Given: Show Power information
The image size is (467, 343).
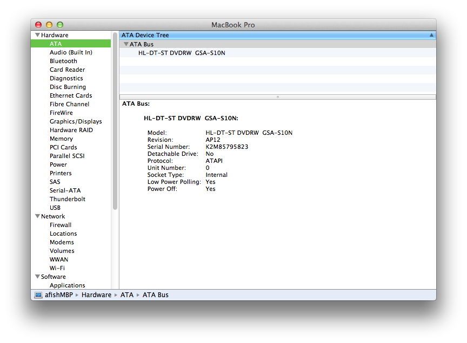Looking at the screenshot, I should point(58,164).
